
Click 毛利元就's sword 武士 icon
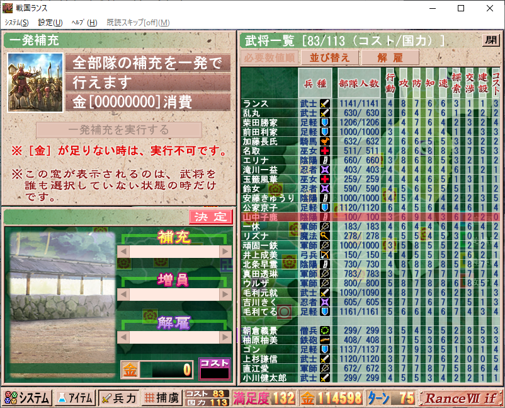point(325,293)
